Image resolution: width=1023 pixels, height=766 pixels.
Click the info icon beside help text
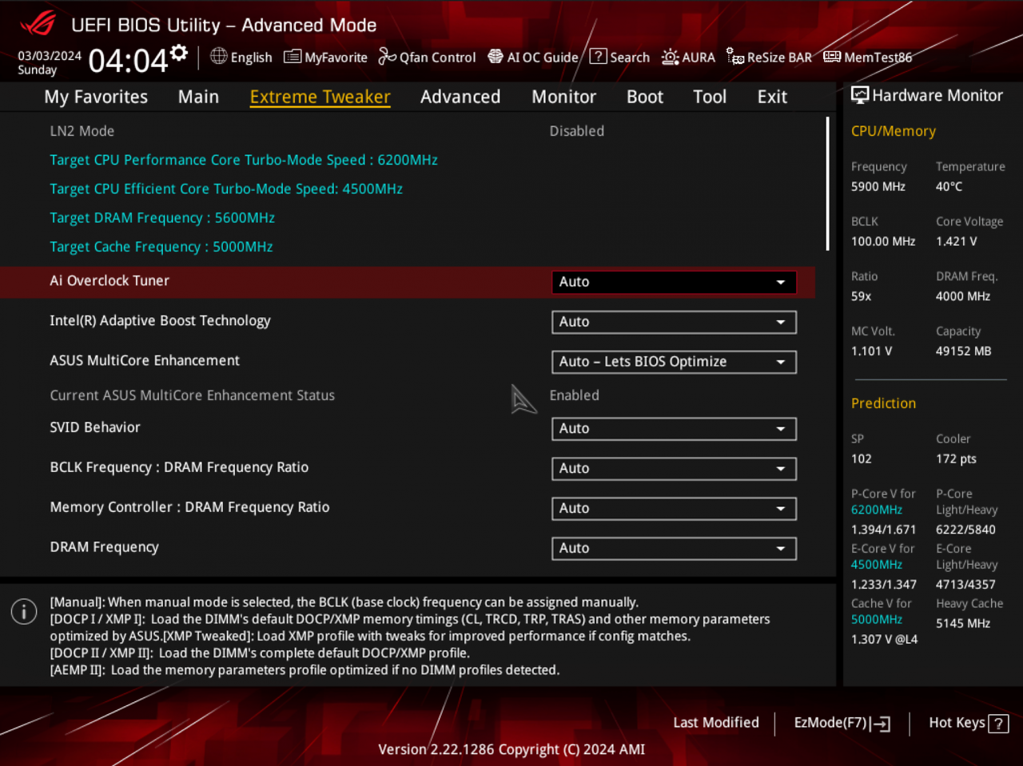click(x=24, y=612)
